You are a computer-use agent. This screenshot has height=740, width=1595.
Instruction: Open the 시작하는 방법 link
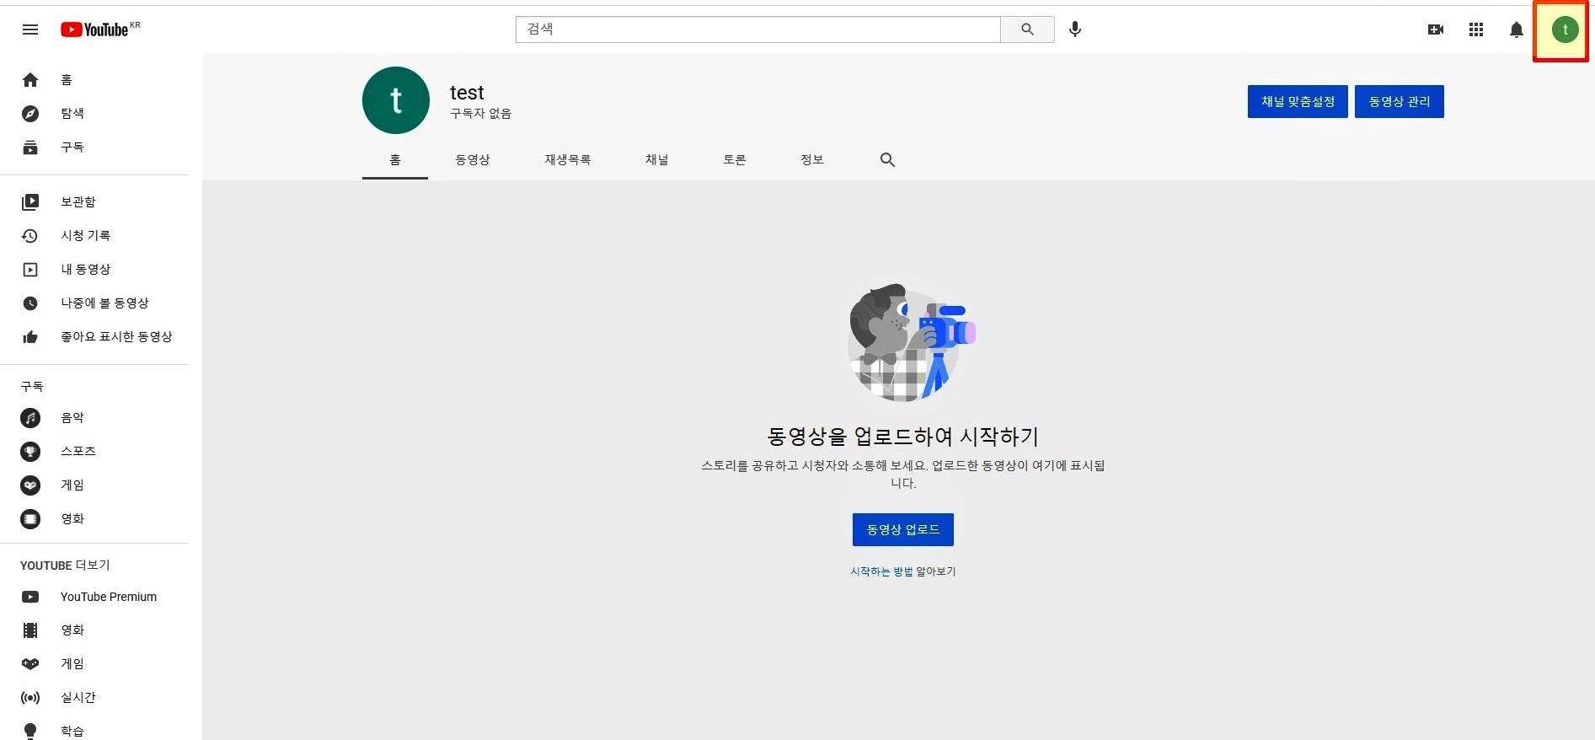coord(881,571)
